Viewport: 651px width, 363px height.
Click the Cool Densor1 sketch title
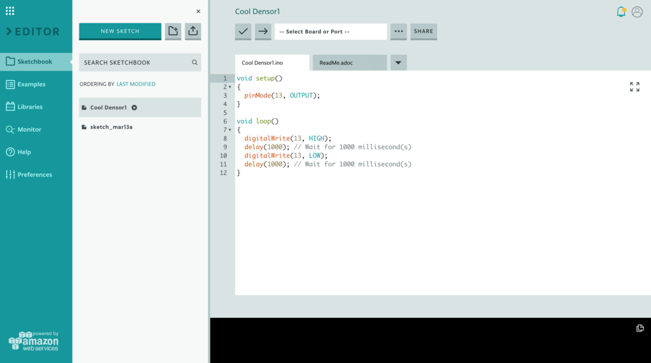click(x=257, y=11)
